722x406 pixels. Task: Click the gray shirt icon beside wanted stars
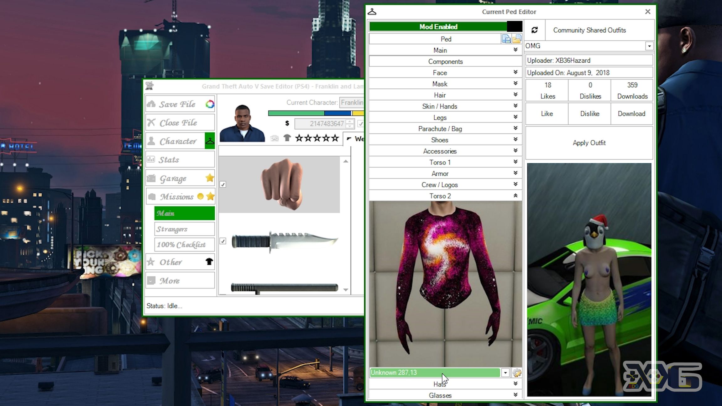click(x=287, y=138)
